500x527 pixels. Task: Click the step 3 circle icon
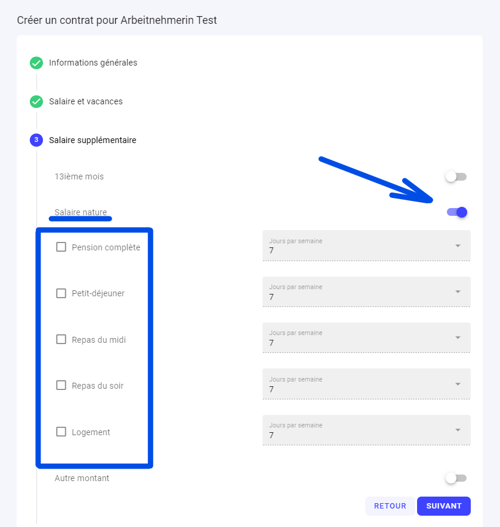pyautogui.click(x=36, y=140)
